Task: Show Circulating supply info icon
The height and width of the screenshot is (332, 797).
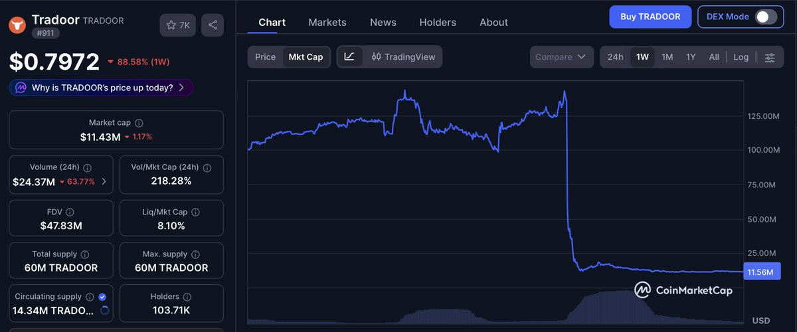Action: tap(90, 297)
